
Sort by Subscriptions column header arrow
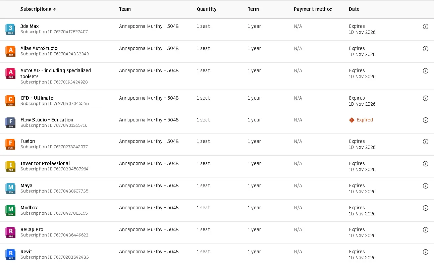click(x=55, y=9)
